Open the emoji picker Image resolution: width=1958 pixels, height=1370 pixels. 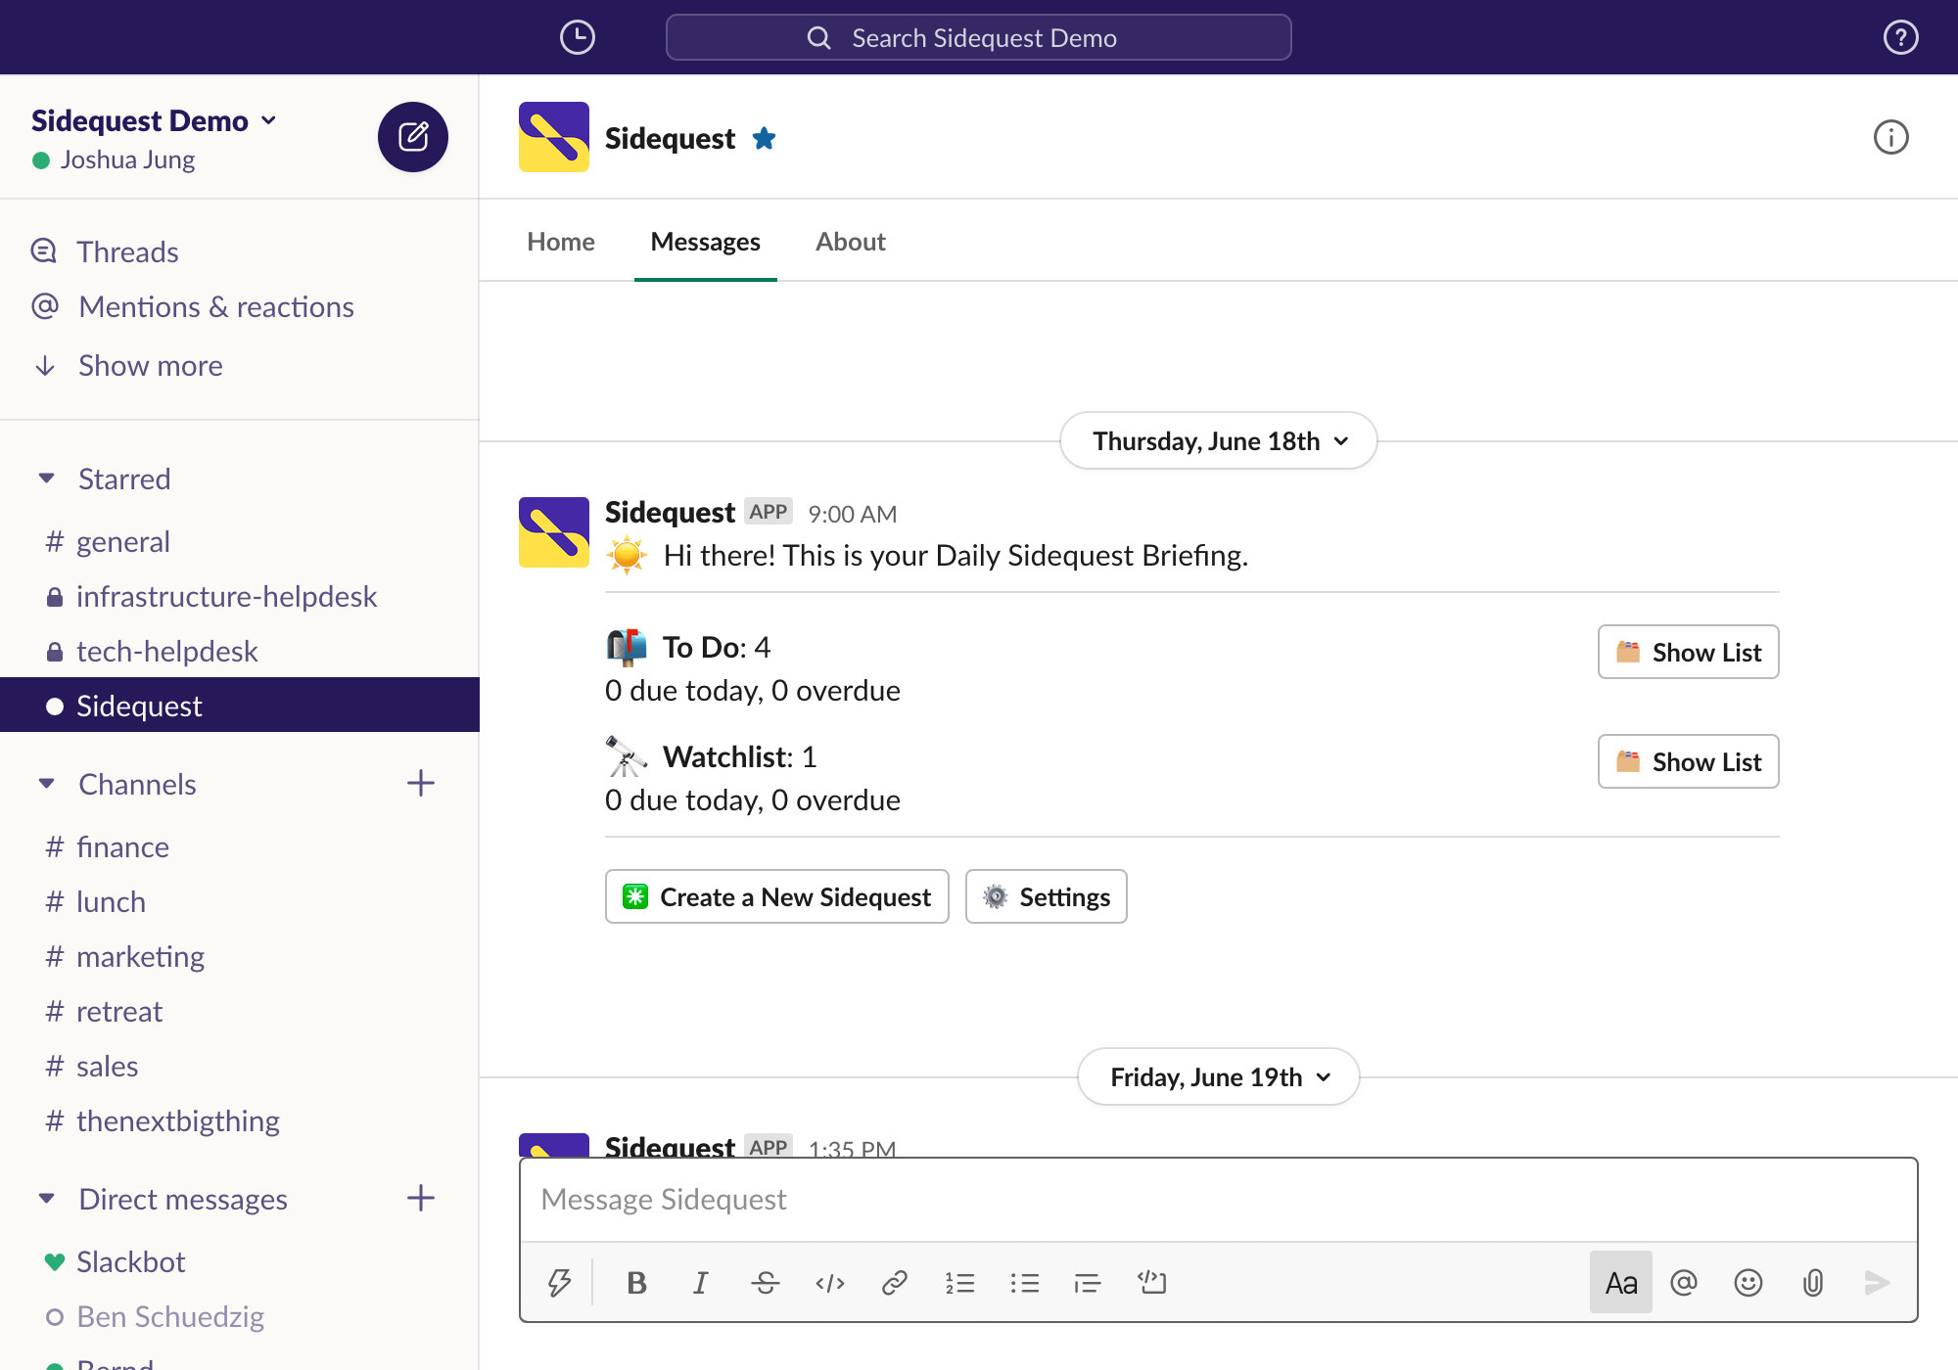pyautogui.click(x=1748, y=1282)
